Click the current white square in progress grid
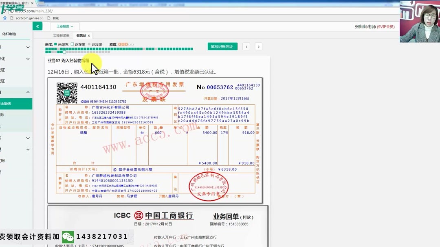 click(x=64, y=52)
